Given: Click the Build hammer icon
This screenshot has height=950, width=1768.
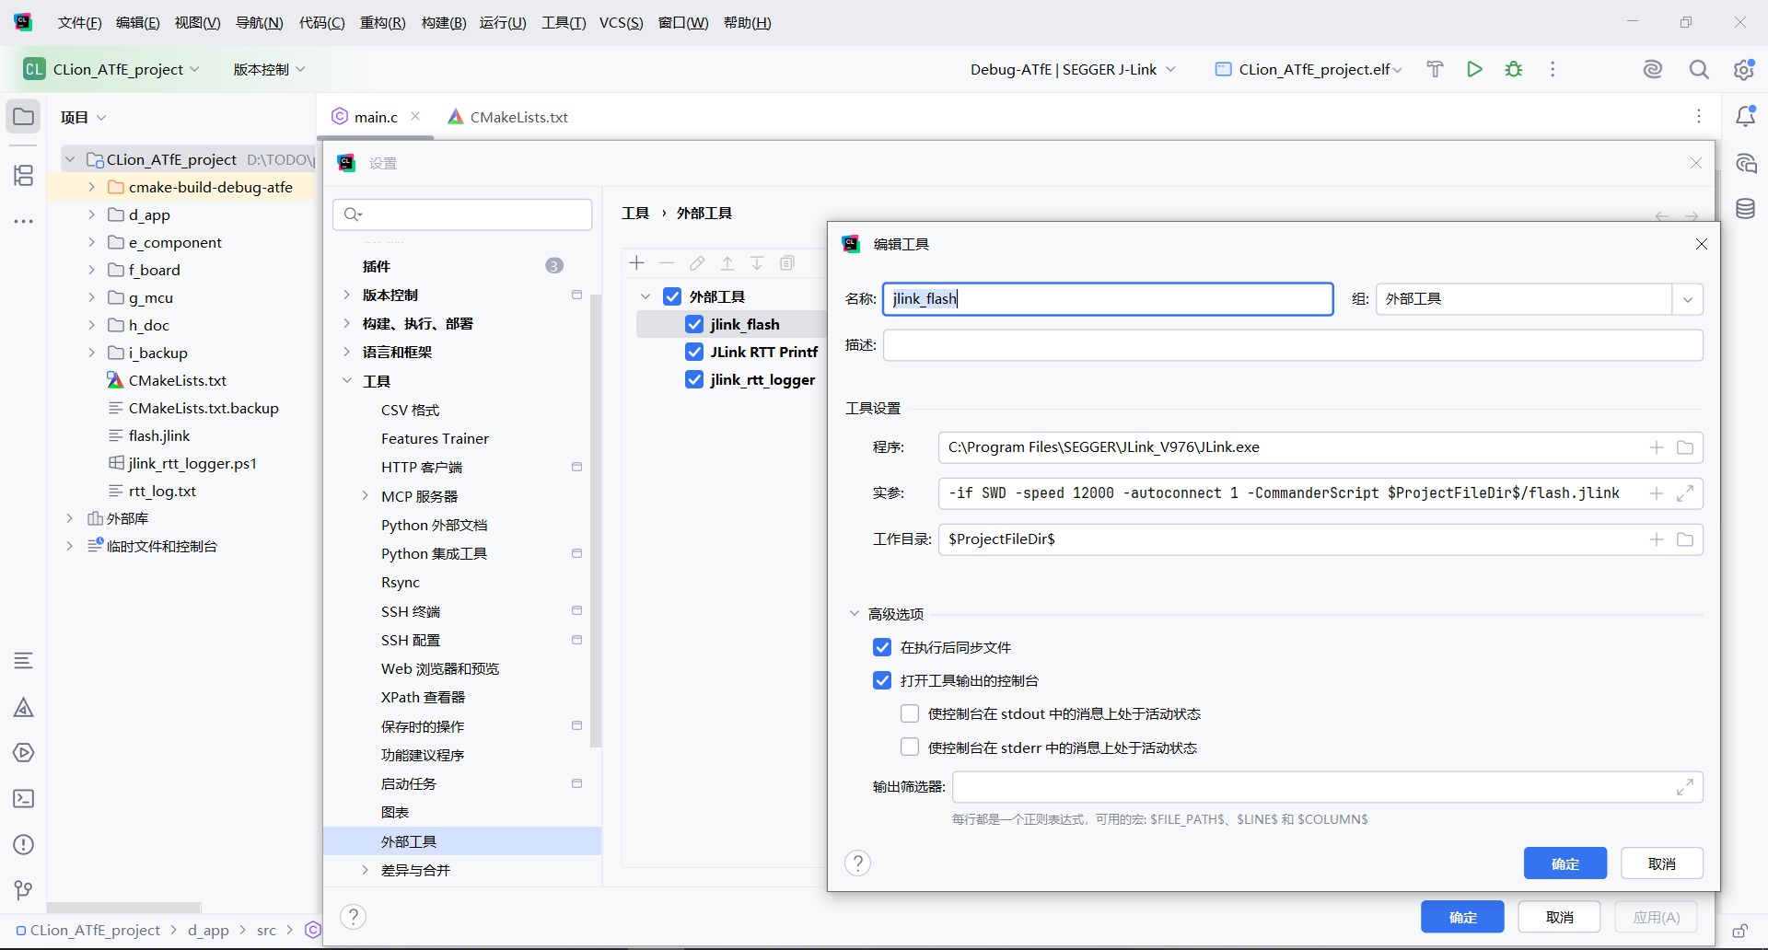Looking at the screenshot, I should tap(1435, 69).
